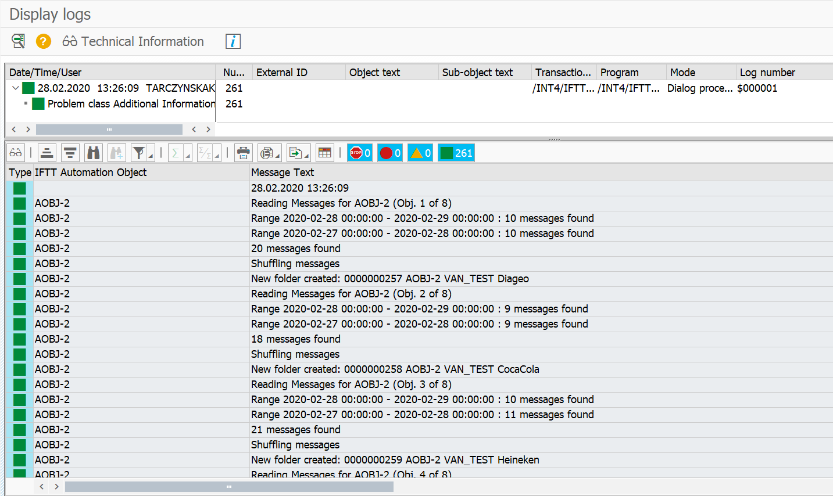The width and height of the screenshot is (833, 496).
Task: Toggle the yellow triangle warning filter
Action: pos(420,153)
